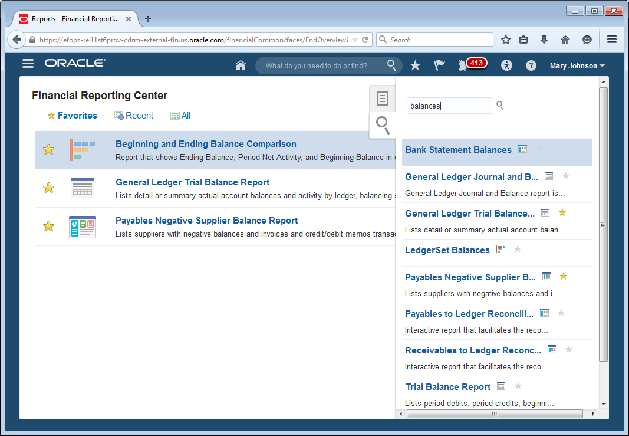Open the watchlist flag icon
Screen dimensions: 629x436
[439, 65]
